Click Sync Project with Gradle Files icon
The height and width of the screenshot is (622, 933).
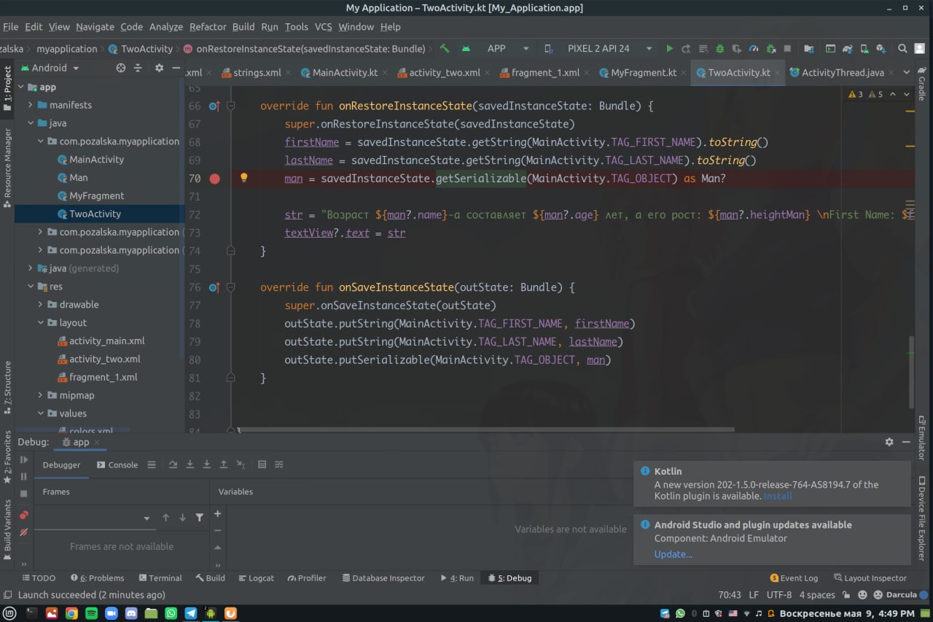(847, 49)
